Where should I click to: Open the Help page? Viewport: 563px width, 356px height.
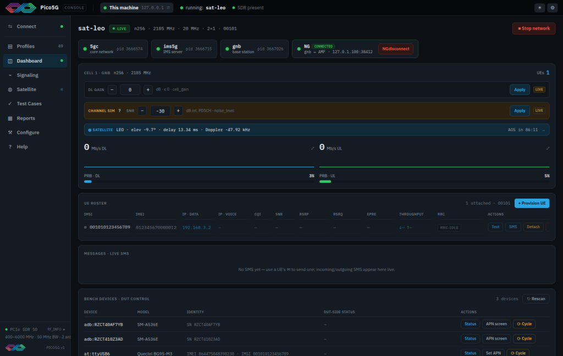35,147
